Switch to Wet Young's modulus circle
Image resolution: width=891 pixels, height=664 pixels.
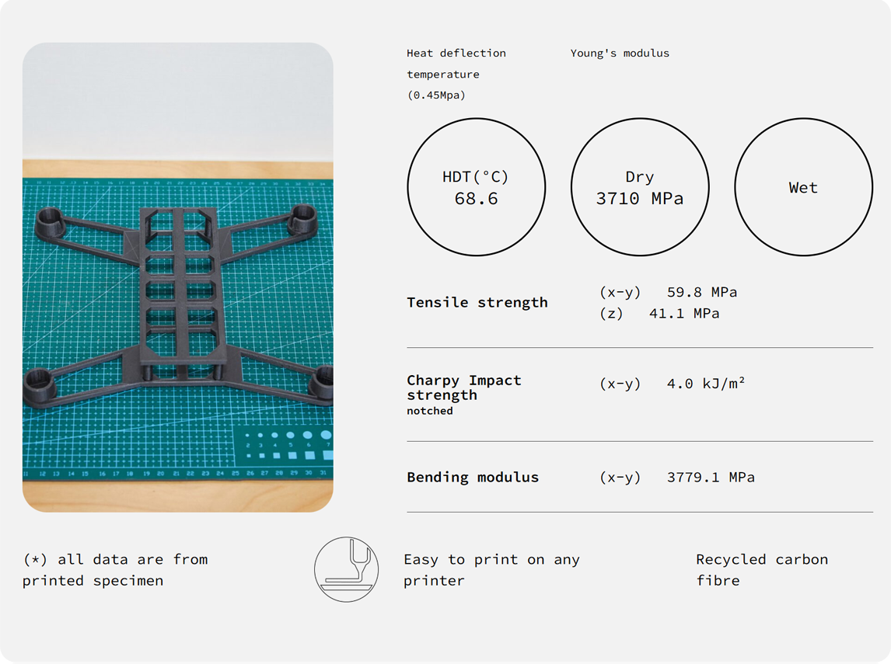[x=803, y=187]
